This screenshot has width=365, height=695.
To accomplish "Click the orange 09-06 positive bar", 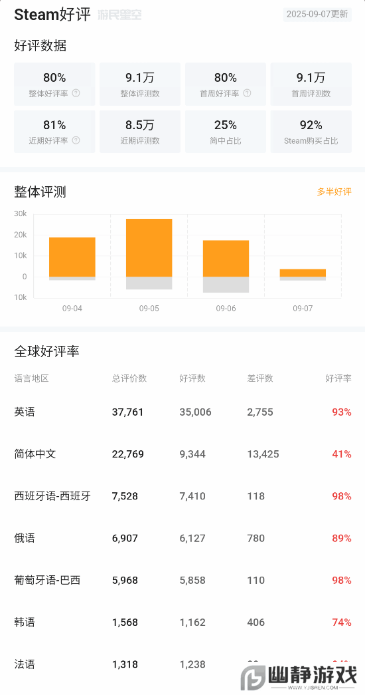I will [226, 259].
